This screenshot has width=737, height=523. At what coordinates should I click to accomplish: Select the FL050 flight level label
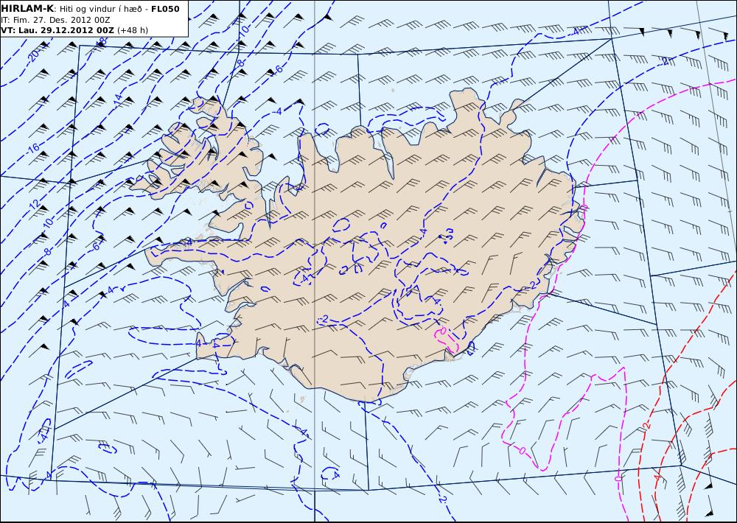[x=165, y=9]
